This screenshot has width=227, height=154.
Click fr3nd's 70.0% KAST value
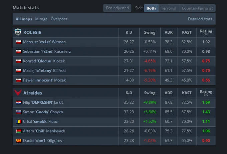(x=187, y=51)
